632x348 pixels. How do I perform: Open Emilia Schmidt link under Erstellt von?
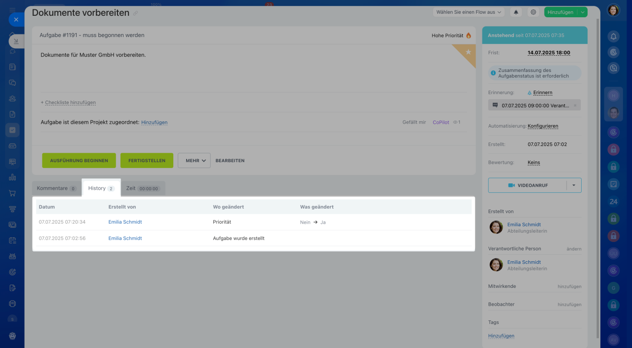(524, 225)
